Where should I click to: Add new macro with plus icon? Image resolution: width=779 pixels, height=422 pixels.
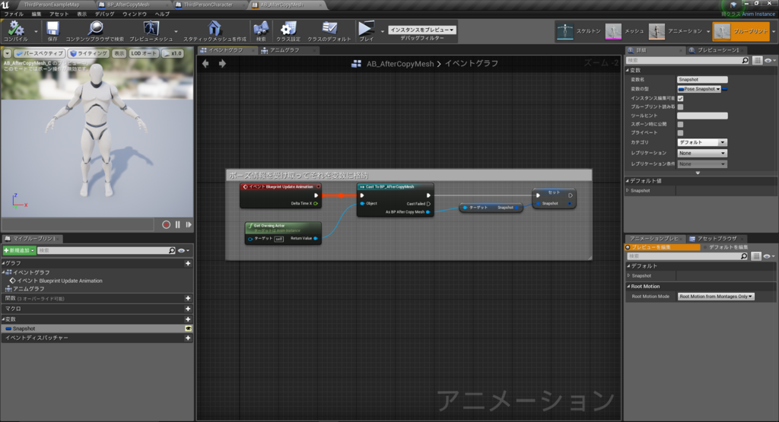pos(188,309)
